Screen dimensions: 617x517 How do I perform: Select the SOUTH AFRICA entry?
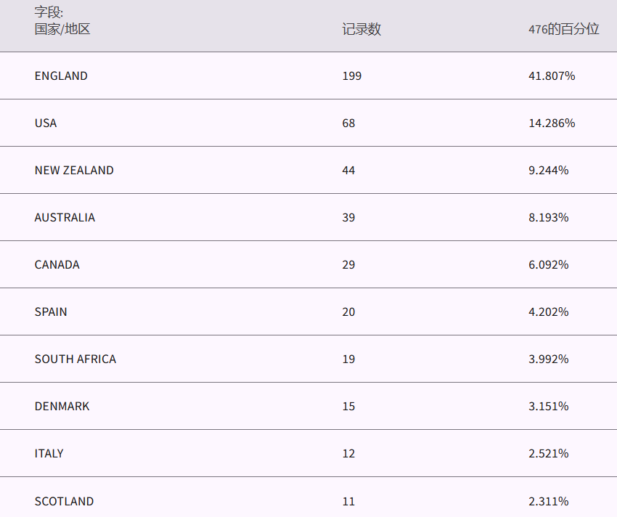75,359
